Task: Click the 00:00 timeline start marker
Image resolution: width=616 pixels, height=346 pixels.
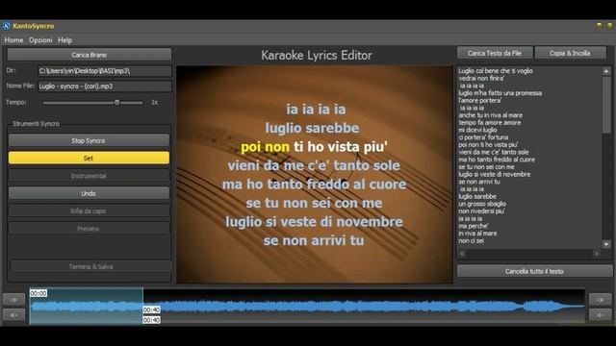Action: click(38, 293)
